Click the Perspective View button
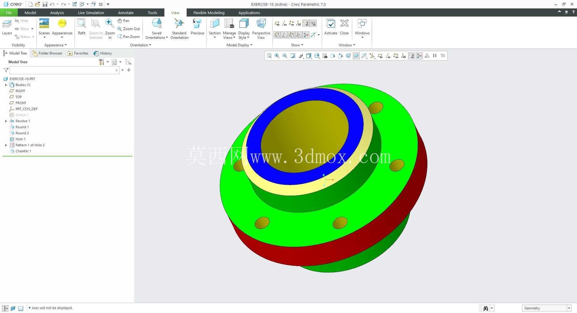577x313 pixels. tap(261, 29)
